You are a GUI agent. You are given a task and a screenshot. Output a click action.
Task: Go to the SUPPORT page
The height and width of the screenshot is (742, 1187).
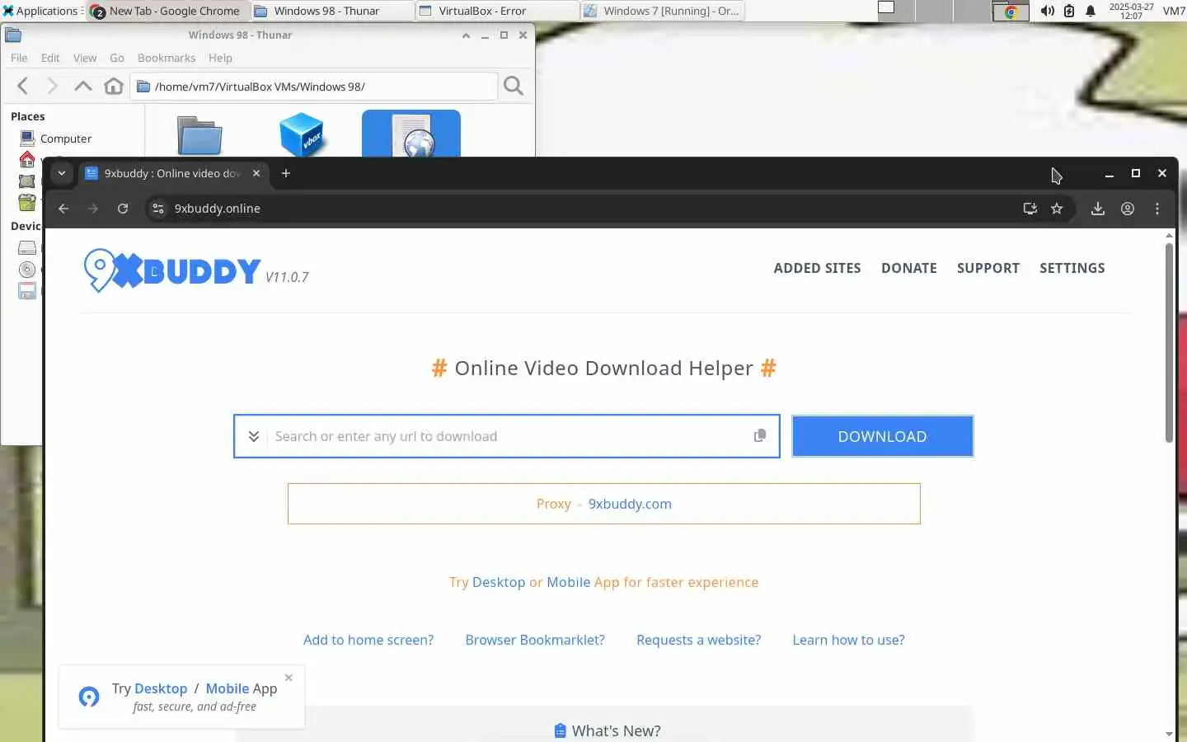(x=988, y=268)
